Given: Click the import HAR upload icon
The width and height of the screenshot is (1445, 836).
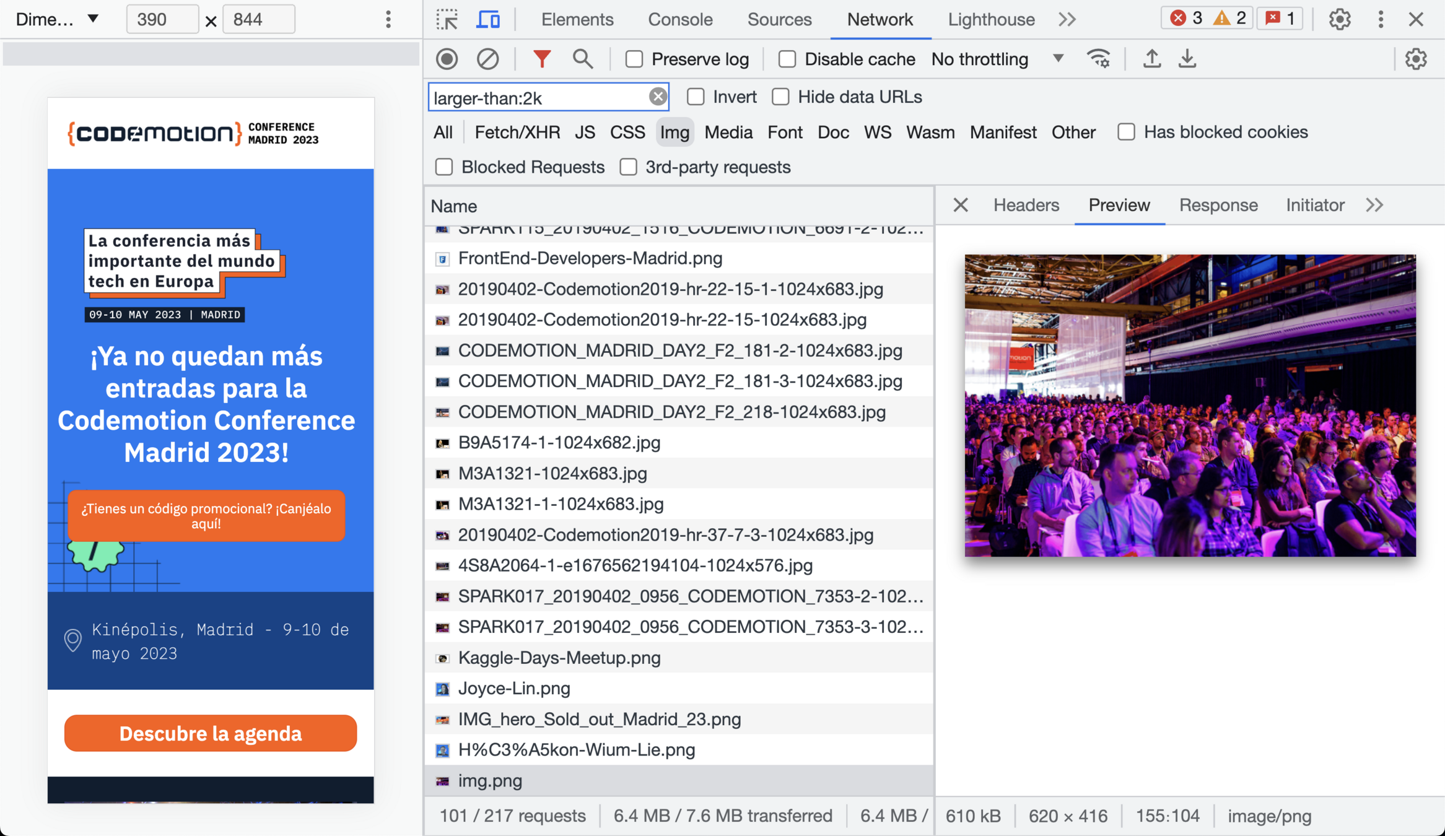Looking at the screenshot, I should [1151, 59].
